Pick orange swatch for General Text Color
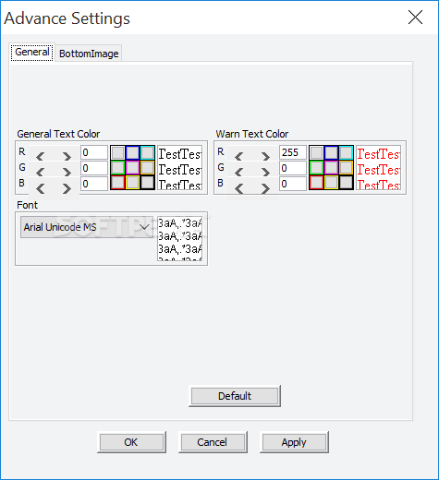 [x=147, y=168]
